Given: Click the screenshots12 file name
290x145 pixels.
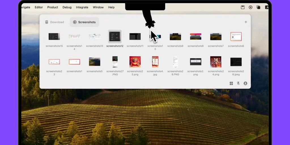Looking at the screenshot, I should [x=115, y=46].
